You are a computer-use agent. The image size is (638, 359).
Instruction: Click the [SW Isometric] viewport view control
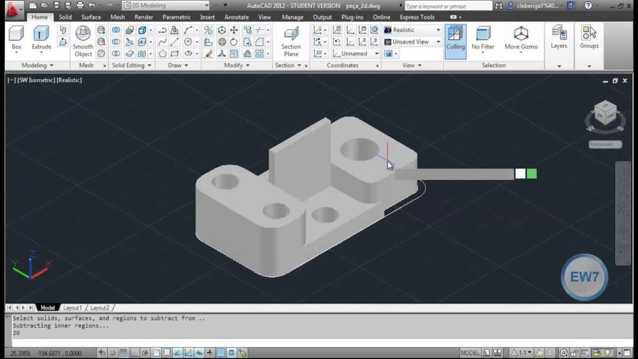[36, 80]
